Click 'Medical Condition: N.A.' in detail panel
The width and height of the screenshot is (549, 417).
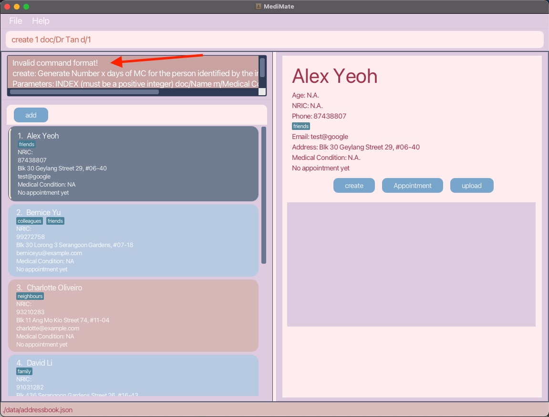pyautogui.click(x=326, y=158)
